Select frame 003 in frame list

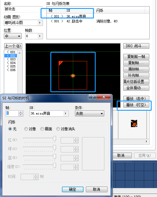11,59
